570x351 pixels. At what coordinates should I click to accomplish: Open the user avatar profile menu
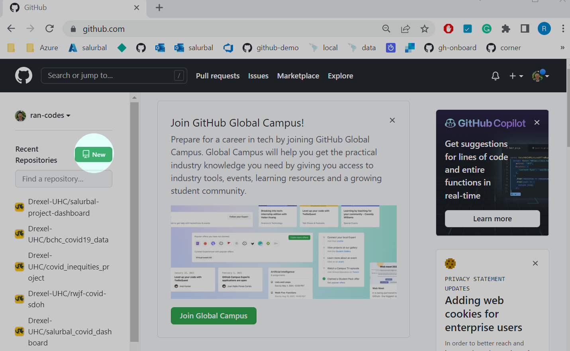pyautogui.click(x=541, y=76)
